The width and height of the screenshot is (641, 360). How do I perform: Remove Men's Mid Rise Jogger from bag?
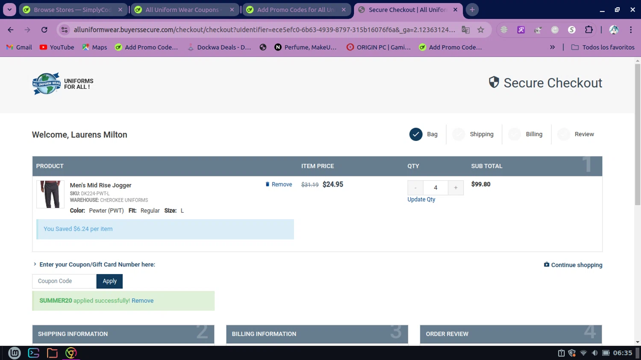pos(279,184)
